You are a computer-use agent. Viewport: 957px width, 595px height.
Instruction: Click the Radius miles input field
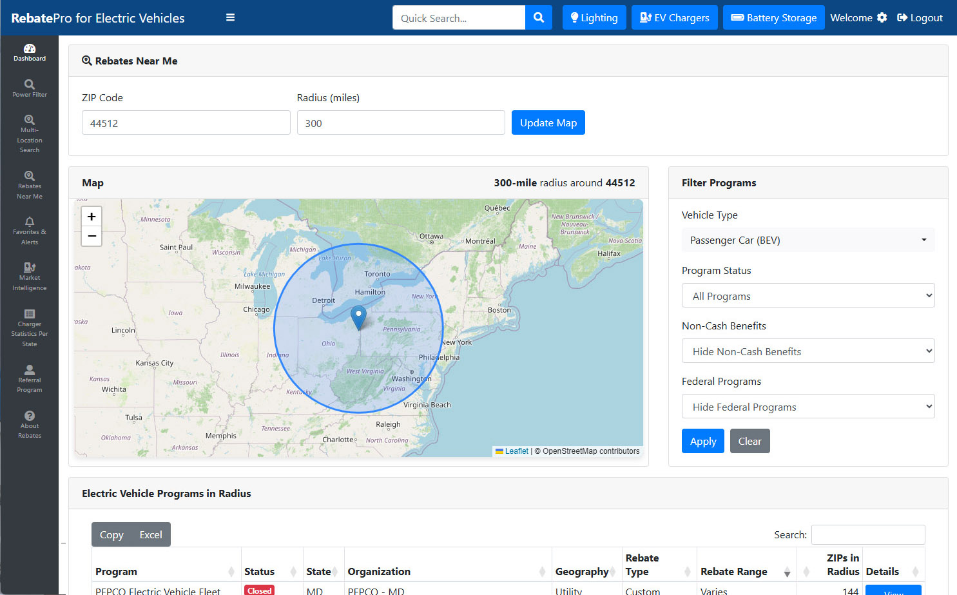point(401,122)
